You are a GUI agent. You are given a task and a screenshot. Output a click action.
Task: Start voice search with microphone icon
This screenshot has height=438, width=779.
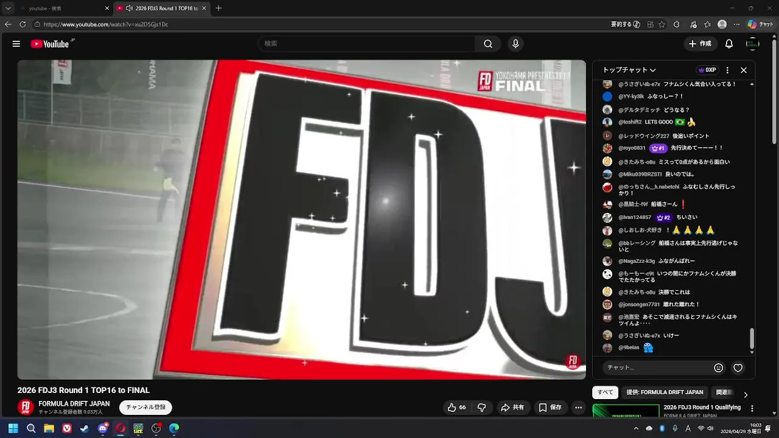pos(515,44)
